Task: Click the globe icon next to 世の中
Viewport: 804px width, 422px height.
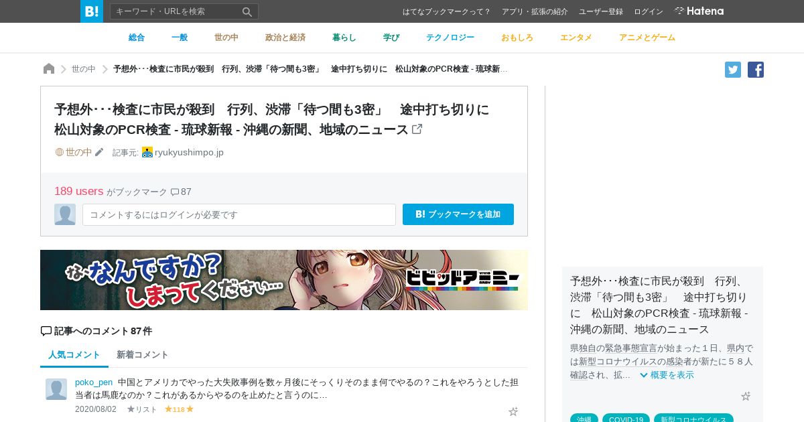Action: (x=59, y=152)
